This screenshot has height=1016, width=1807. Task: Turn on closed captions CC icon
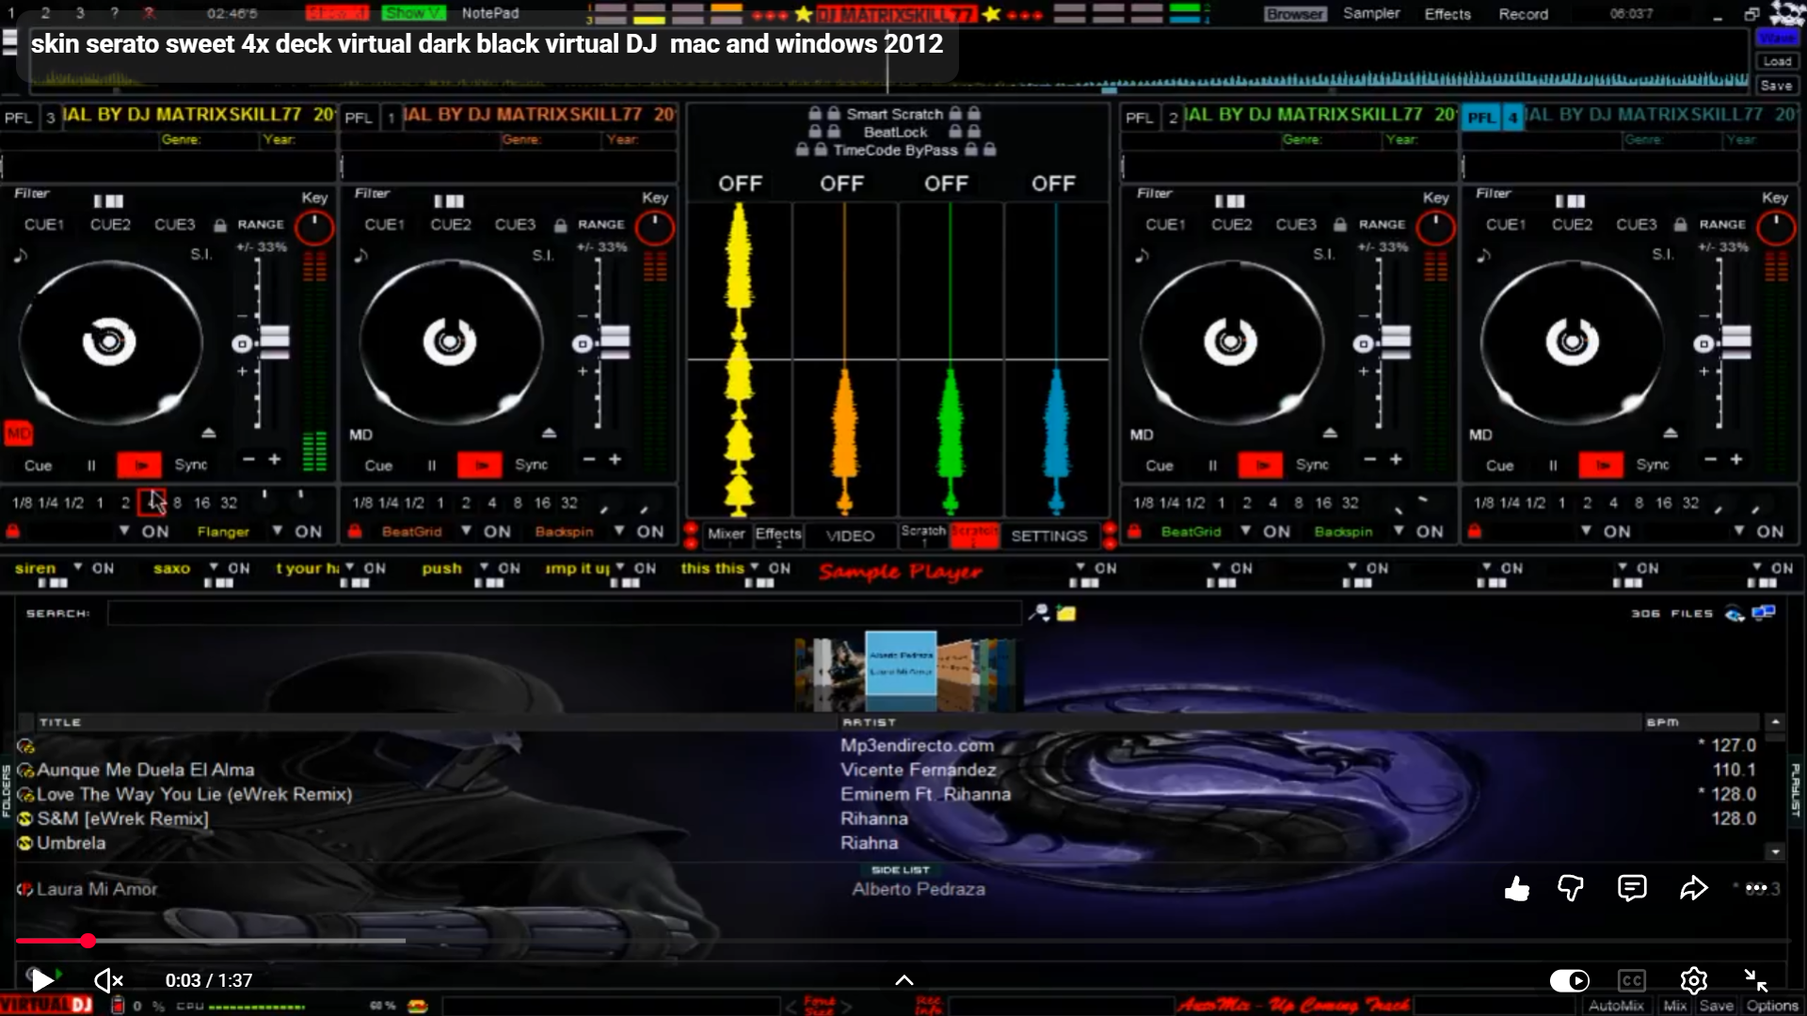[1632, 980]
